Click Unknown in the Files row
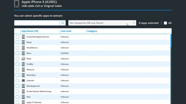Screen dimensions: 186x104 [x=65, y=97]
